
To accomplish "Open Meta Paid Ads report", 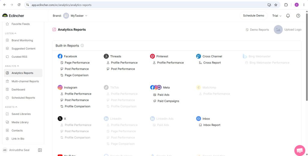I will click(x=161, y=95).
